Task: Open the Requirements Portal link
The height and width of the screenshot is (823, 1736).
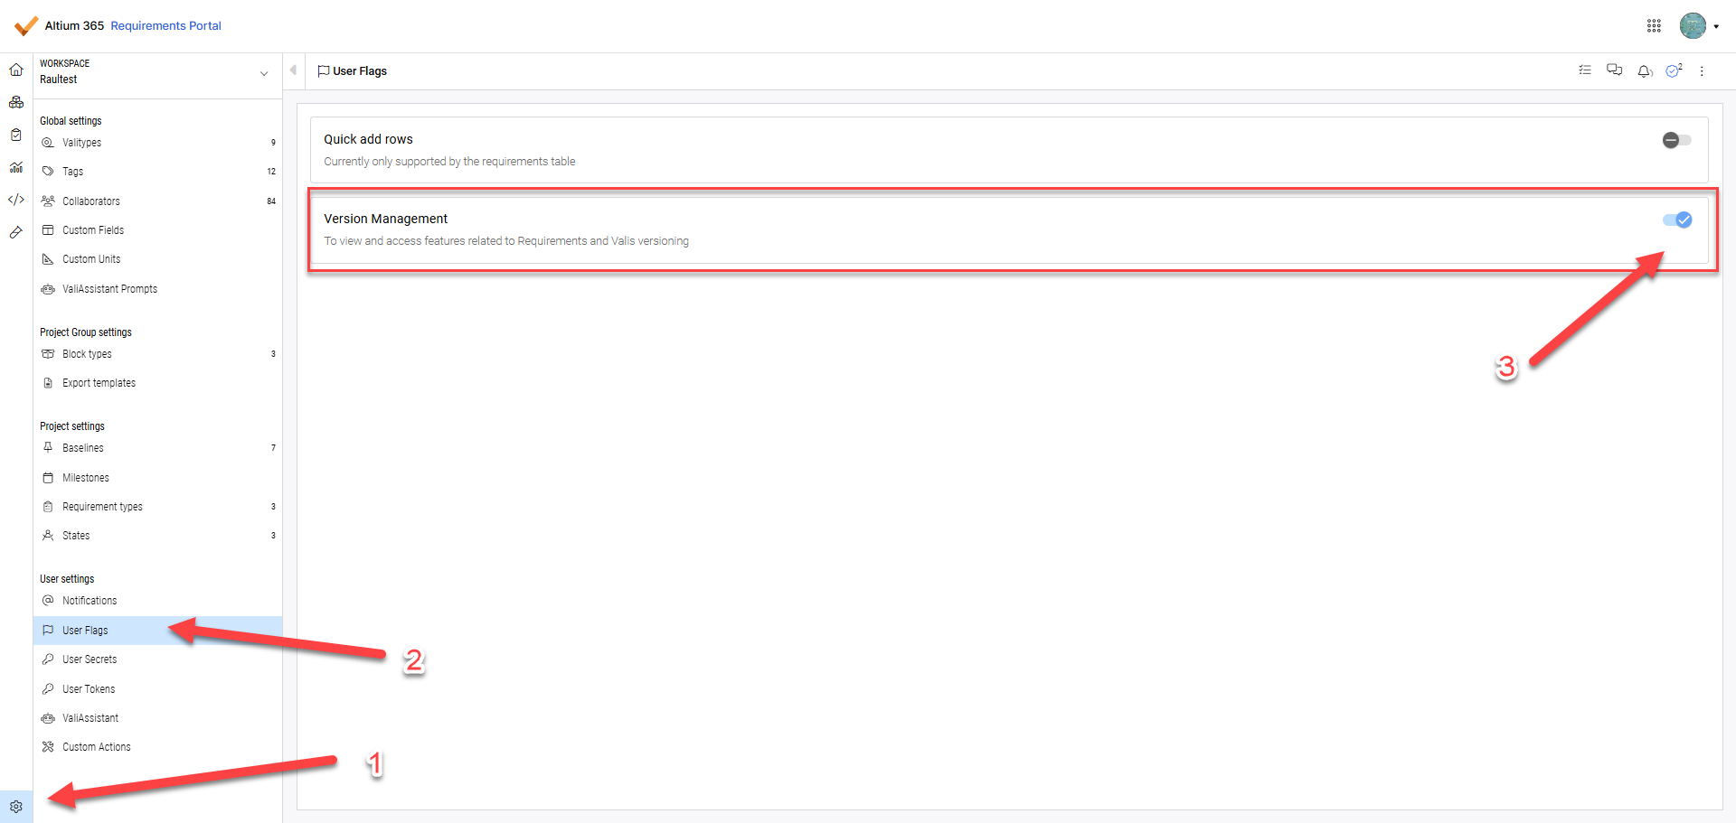Action: click(x=165, y=26)
